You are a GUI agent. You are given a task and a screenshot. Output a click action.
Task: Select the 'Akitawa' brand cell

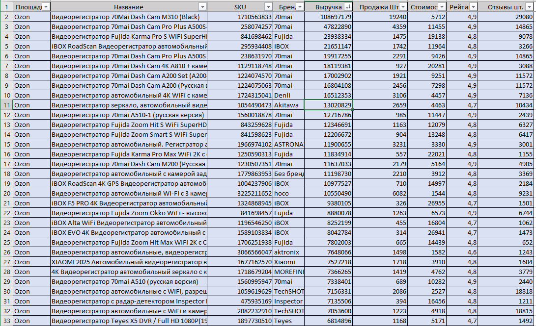[x=288, y=105]
